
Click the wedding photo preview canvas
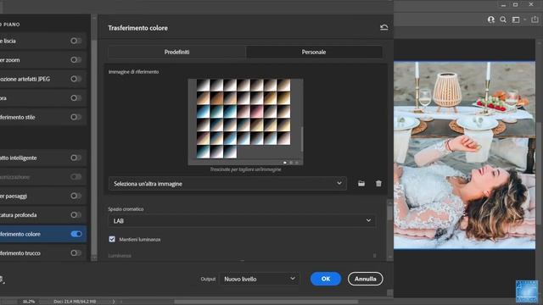point(464,155)
